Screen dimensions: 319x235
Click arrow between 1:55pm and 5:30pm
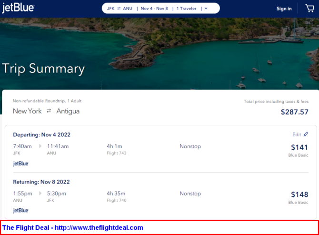[40, 194]
